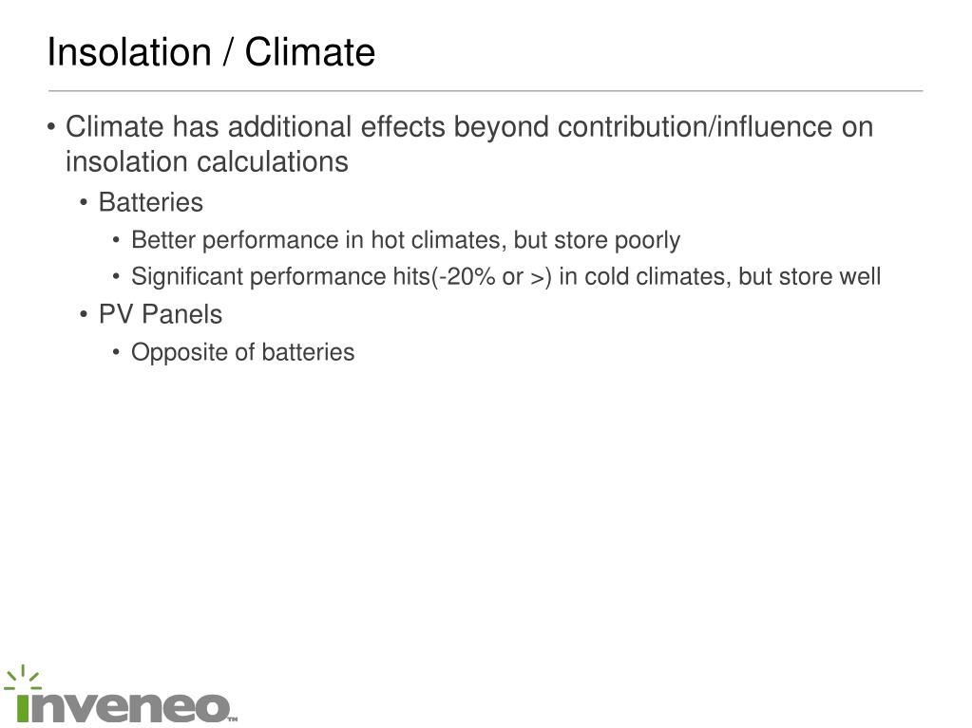Click the bullet point before PV Panels
The image size is (972, 728).
[x=84, y=314]
